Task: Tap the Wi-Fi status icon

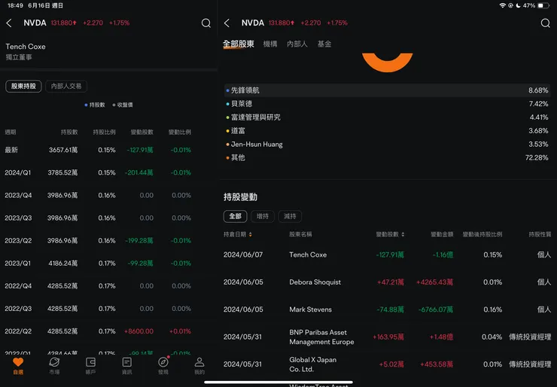Action: pos(502,5)
